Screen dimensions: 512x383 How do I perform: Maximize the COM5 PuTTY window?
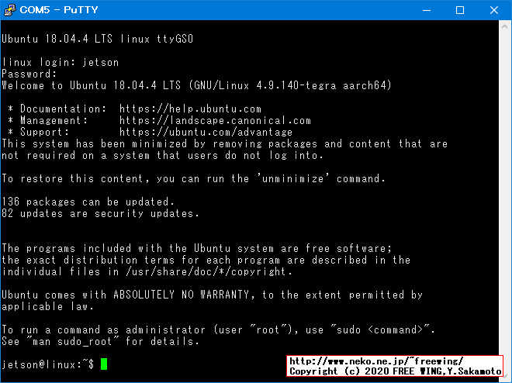[460, 11]
